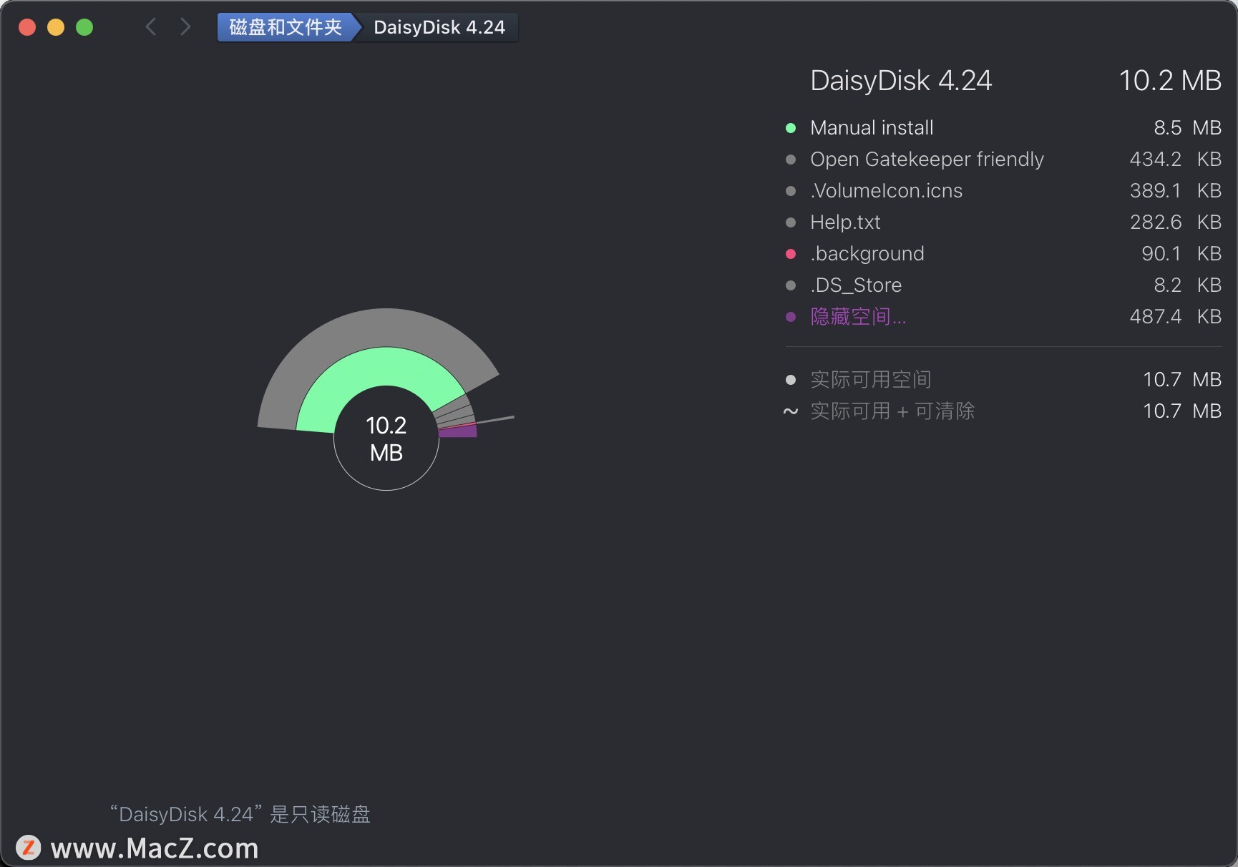Select the Open Gatekeeper friendly entry

click(x=926, y=159)
